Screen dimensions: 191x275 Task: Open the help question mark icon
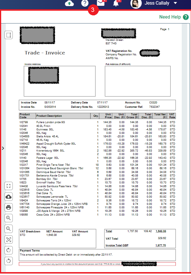point(85,3)
